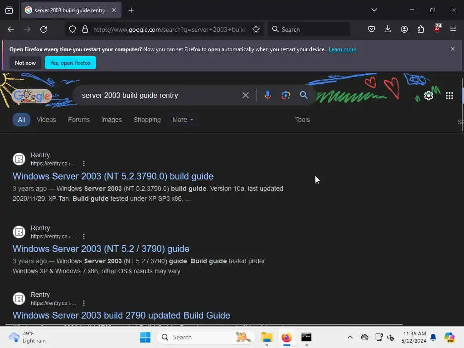Show hidden system tray icons
The image size is (464, 348).
point(350,337)
